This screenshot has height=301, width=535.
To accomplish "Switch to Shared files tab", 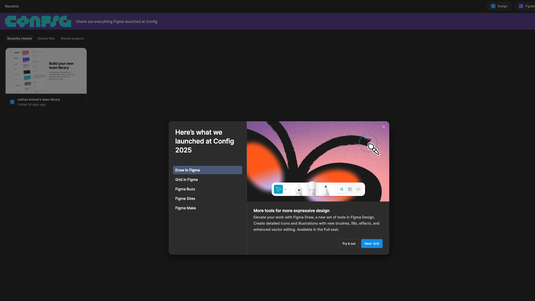I will (x=46, y=38).
